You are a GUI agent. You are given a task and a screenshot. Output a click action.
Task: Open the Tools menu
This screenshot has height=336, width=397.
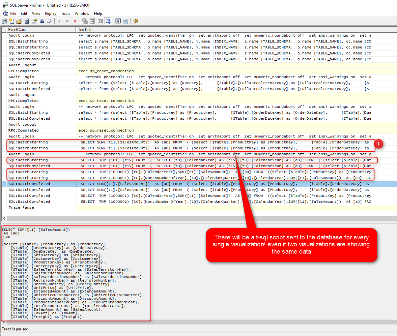[66, 14]
